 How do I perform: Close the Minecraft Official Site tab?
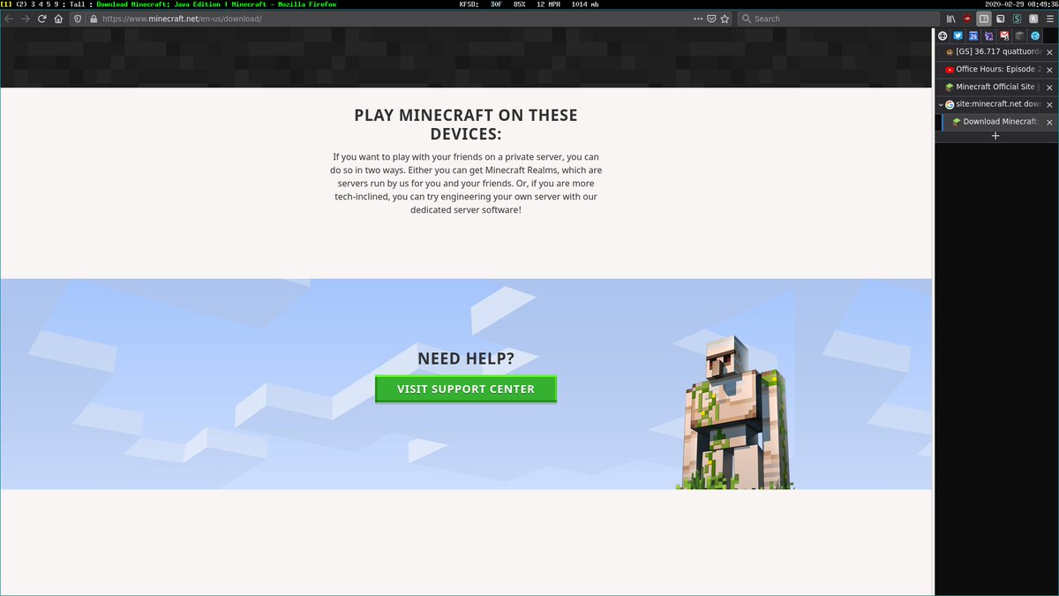pyautogui.click(x=1049, y=87)
